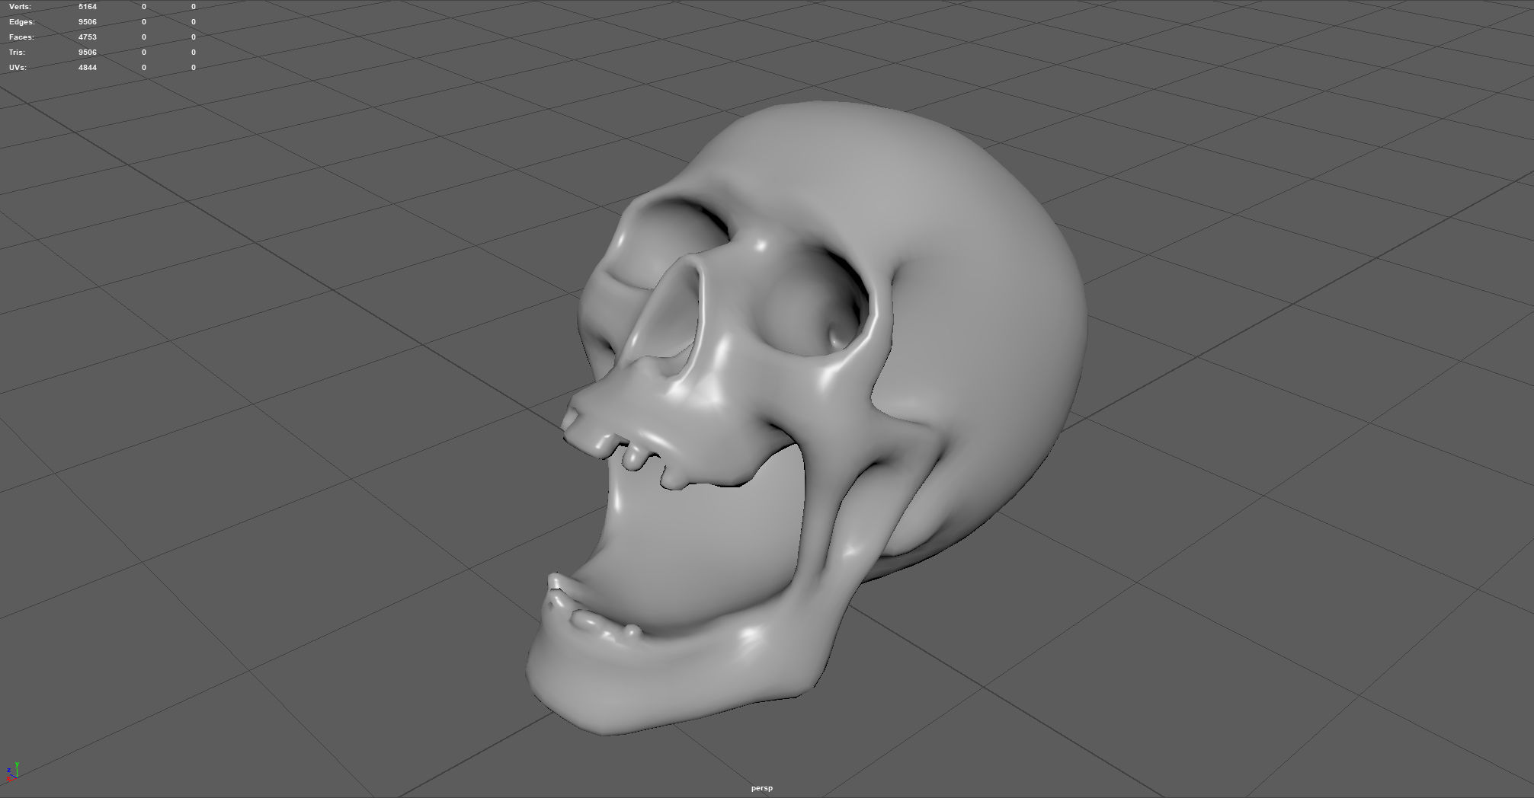Image resolution: width=1534 pixels, height=798 pixels.
Task: Click the XYZ axis orientation gizmo
Action: 12,771
